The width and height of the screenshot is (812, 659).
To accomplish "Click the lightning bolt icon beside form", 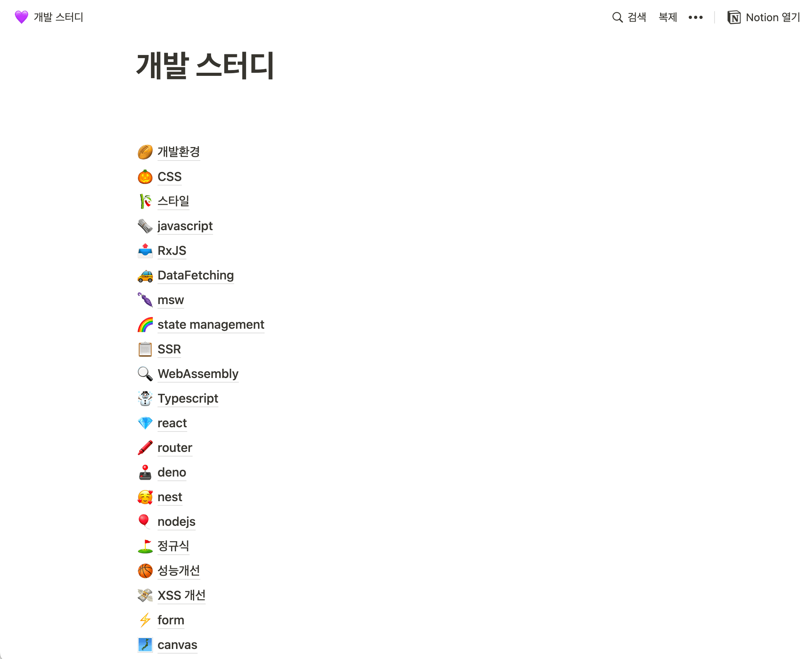I will point(145,620).
